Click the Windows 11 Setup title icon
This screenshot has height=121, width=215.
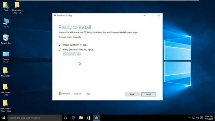55,15
